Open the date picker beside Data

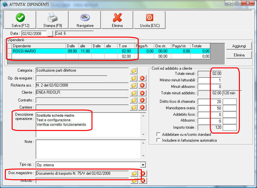coord(50,33)
